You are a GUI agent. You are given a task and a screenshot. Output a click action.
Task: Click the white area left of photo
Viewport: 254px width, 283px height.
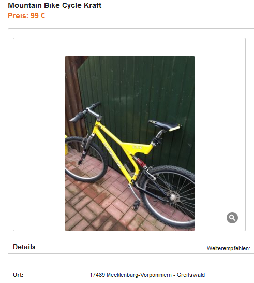(x=39, y=134)
